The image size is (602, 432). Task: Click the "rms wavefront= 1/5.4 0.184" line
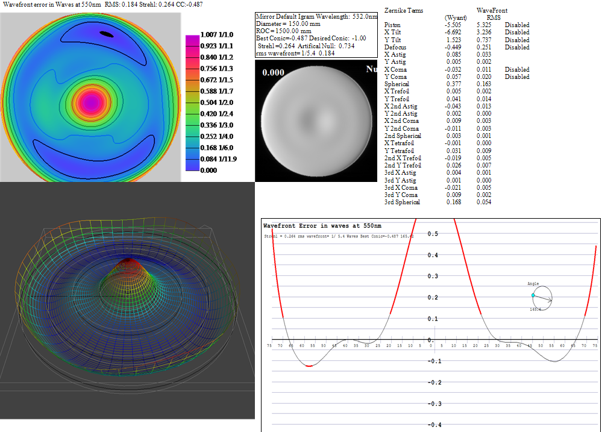[x=295, y=54]
